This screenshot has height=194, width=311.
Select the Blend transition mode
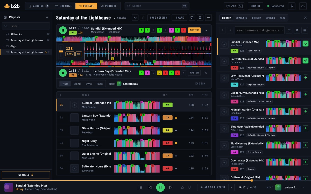tap(77, 84)
